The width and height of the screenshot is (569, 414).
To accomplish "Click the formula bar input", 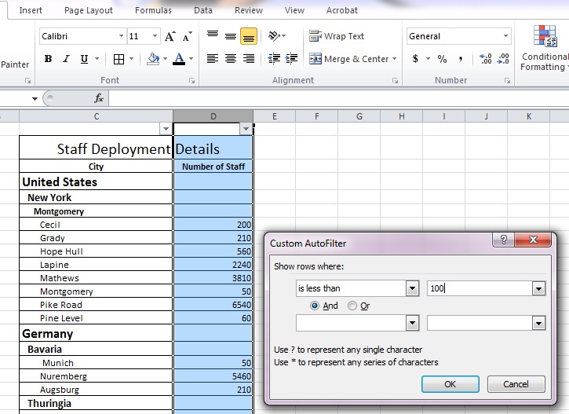I will (x=338, y=98).
